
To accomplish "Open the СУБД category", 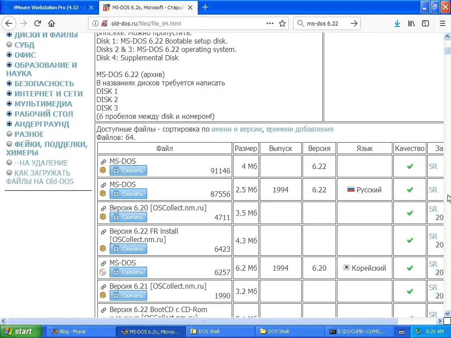I will tap(25, 45).
